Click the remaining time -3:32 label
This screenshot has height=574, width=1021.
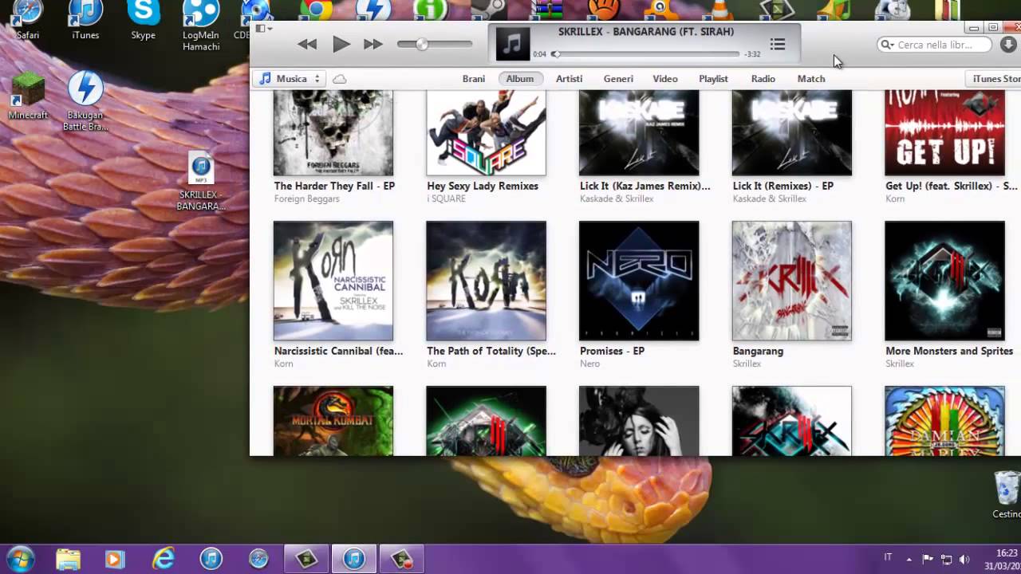tap(751, 54)
